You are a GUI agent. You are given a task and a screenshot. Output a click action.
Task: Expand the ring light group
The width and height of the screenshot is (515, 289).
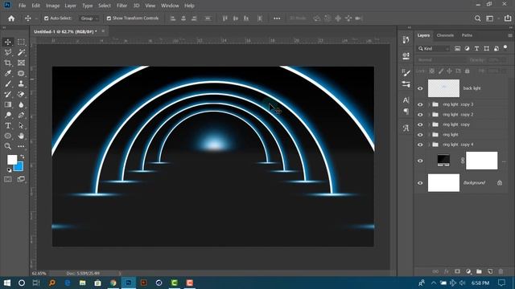point(429,135)
